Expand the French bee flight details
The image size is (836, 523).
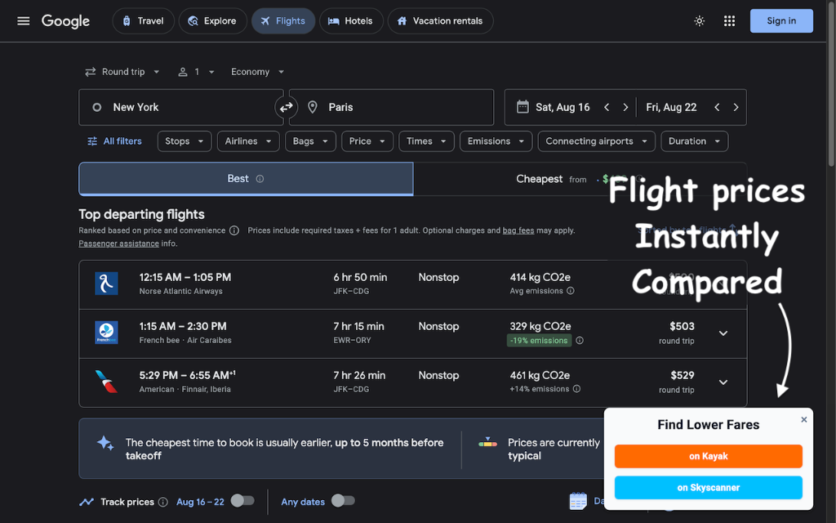point(723,333)
